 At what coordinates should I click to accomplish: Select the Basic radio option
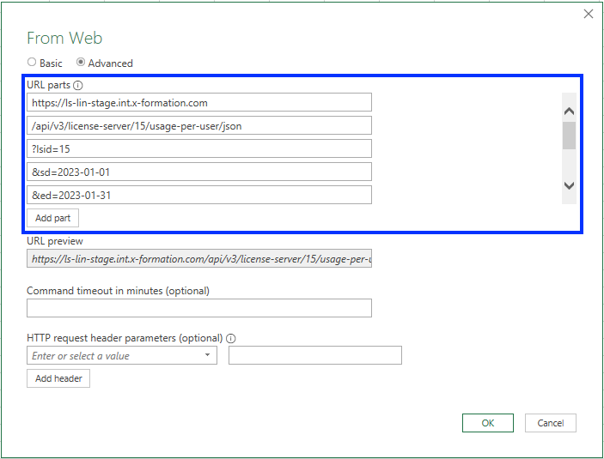32,63
